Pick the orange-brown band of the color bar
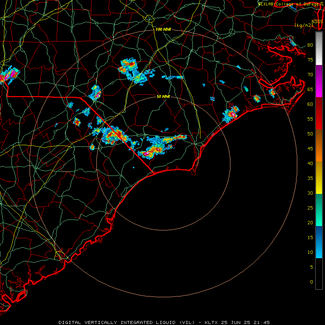Viewport: 325px width, 325px height. 319,145
